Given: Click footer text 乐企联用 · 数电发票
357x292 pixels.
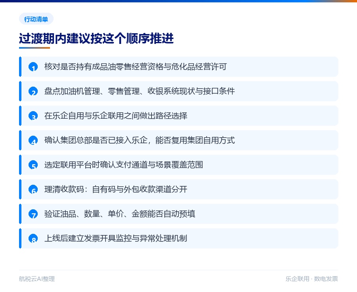Looking at the screenshot, I should click(312, 279).
